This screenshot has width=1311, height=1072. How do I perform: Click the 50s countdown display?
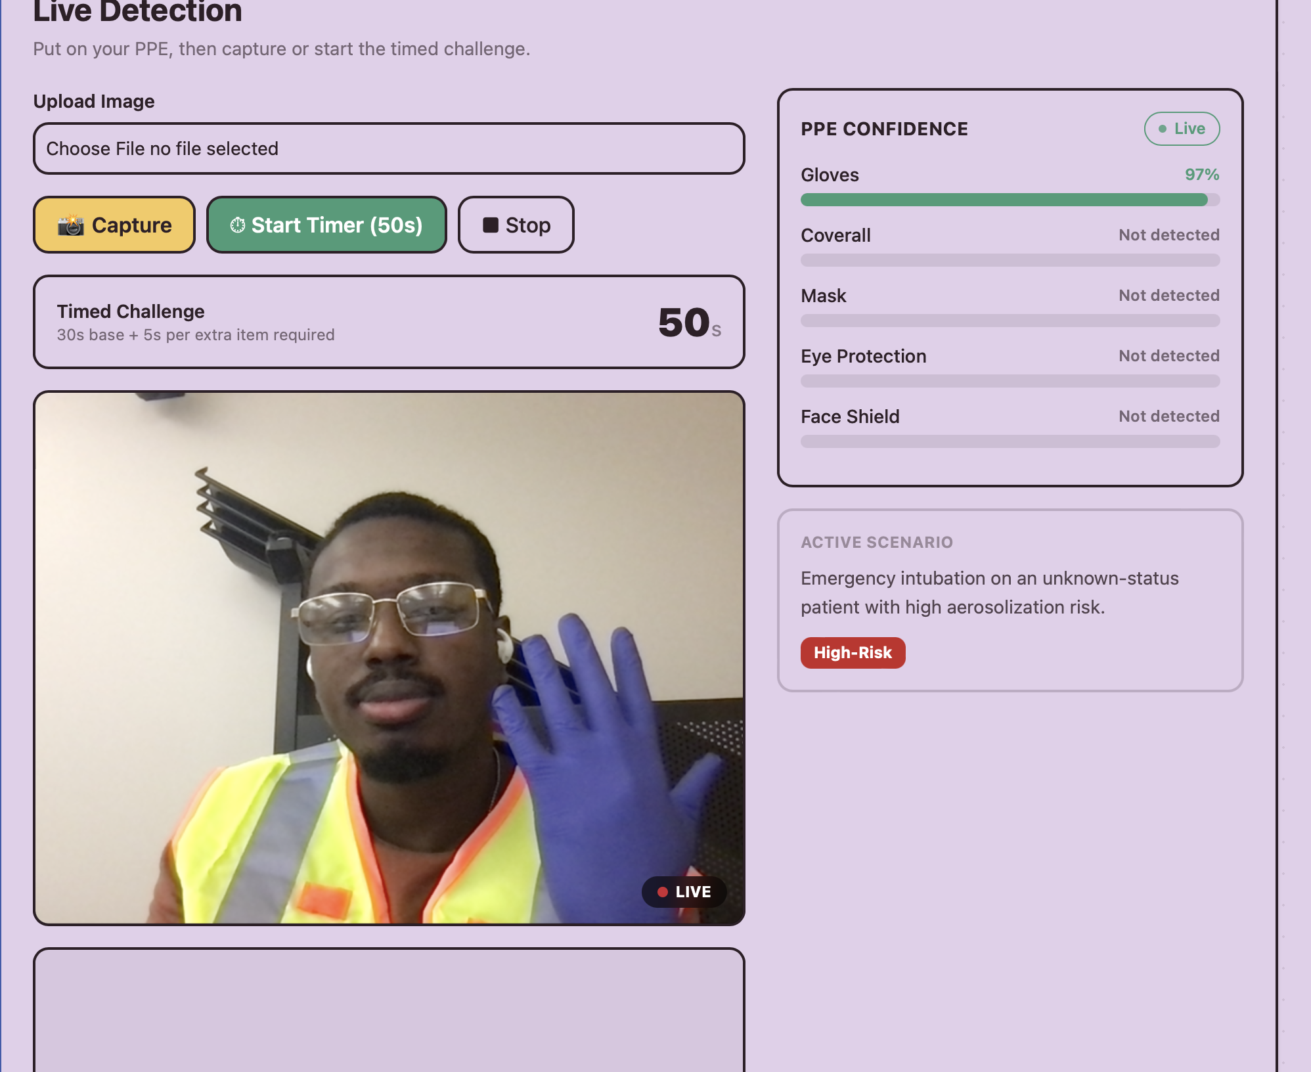click(688, 323)
